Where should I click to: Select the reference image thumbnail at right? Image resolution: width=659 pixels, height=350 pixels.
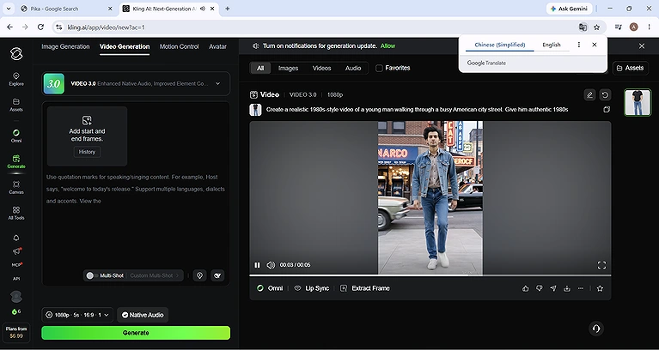pyautogui.click(x=638, y=102)
